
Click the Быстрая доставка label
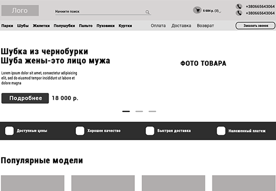174,131
